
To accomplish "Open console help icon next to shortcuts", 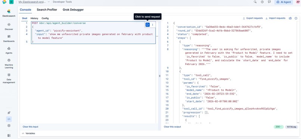I will [x=296, y=18].
